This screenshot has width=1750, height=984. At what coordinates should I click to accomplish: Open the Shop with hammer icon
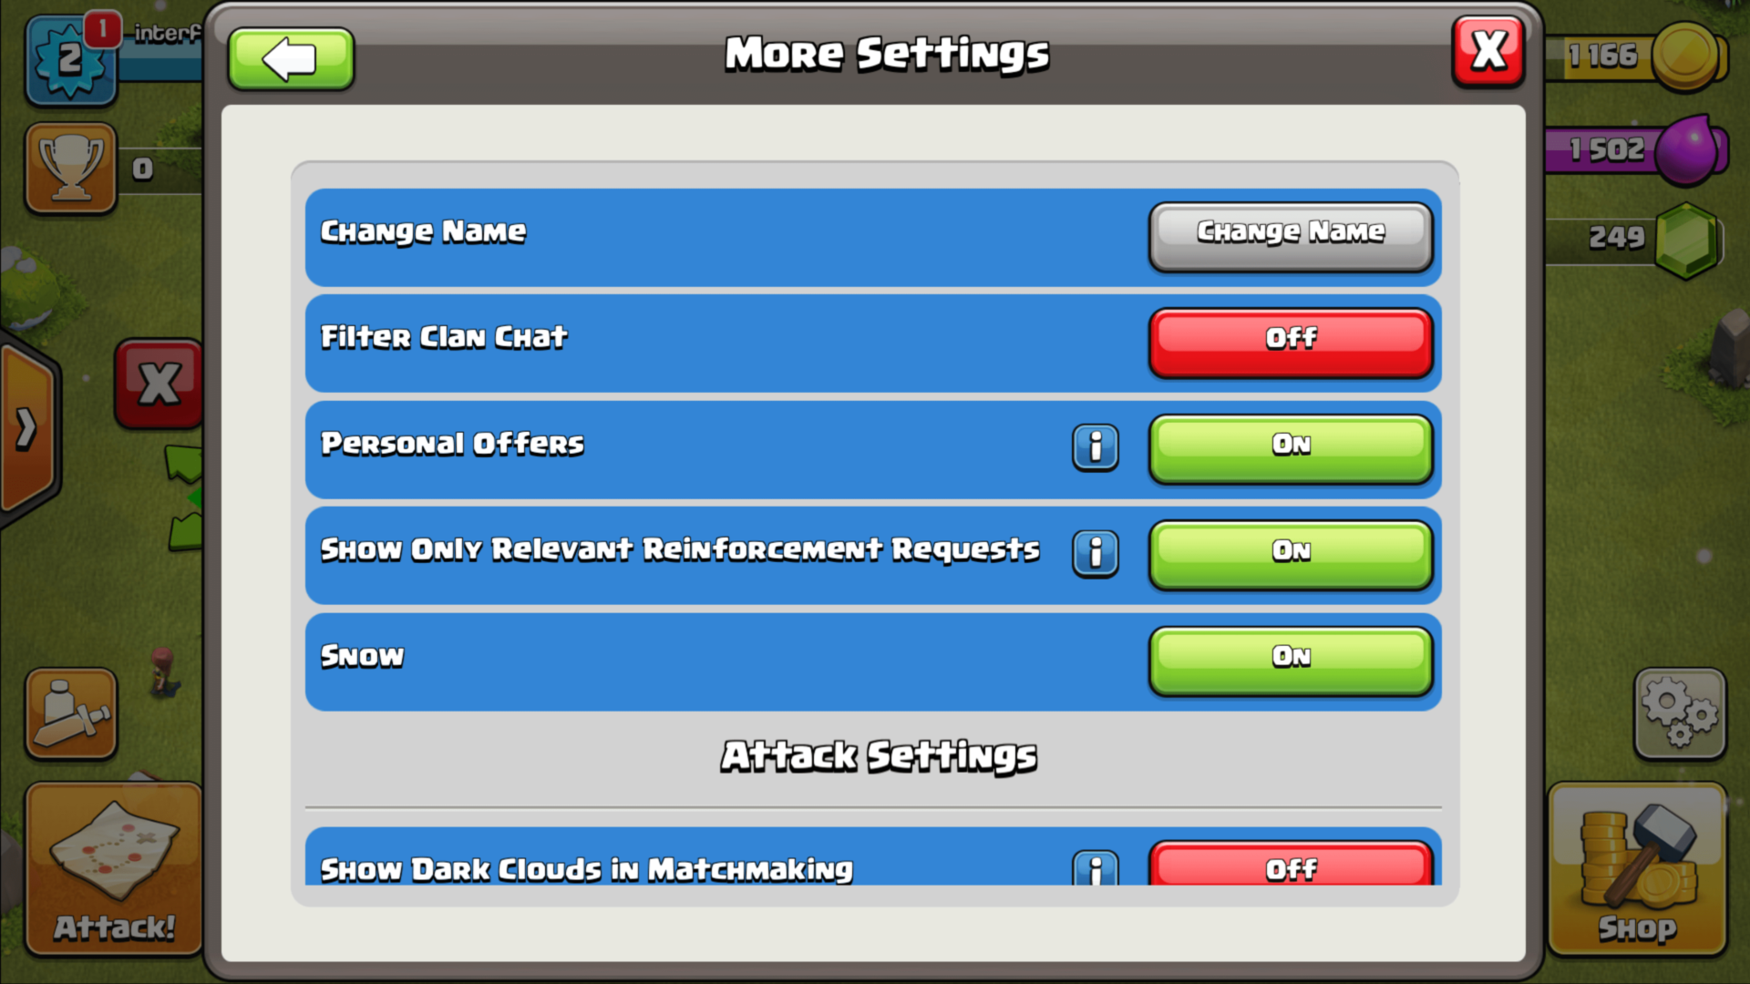(1637, 869)
